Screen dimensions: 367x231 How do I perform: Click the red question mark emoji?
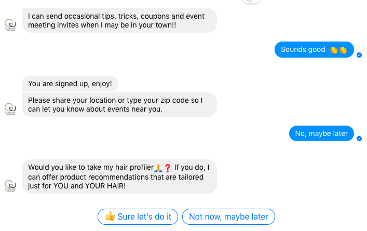[x=168, y=168]
